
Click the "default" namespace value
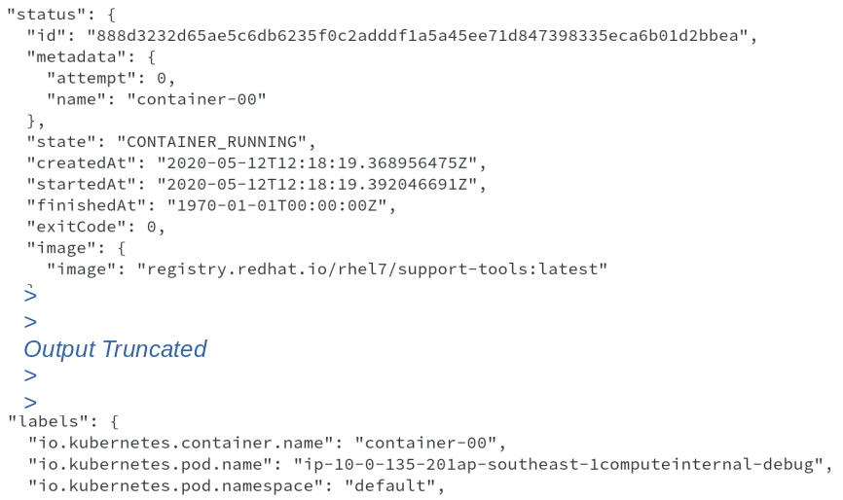coord(388,485)
